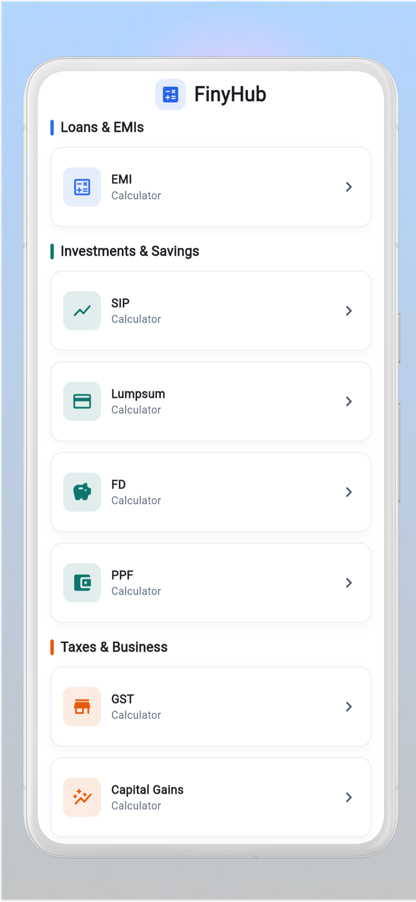Tap the Investments & Savings section header
This screenshot has height=902, width=416.
tap(130, 251)
